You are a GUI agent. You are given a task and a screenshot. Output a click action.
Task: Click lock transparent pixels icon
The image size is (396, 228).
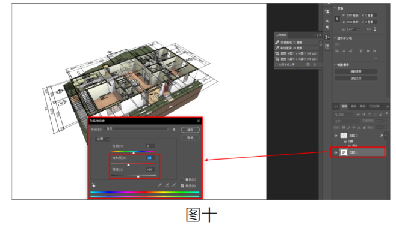coord(344,127)
